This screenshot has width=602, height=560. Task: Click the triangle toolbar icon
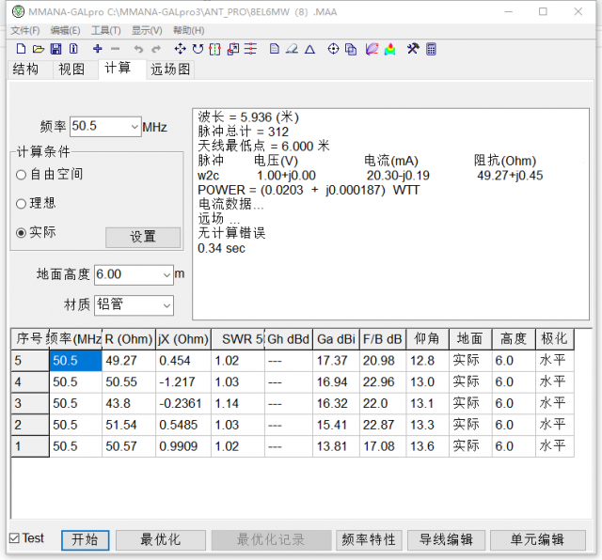click(x=309, y=50)
